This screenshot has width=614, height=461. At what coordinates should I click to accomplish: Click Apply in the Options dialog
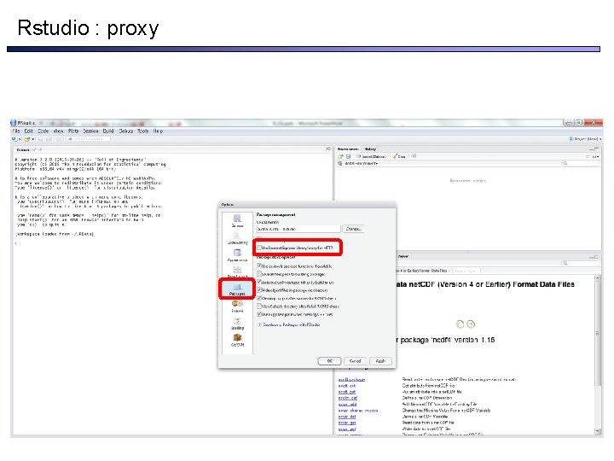(x=380, y=361)
